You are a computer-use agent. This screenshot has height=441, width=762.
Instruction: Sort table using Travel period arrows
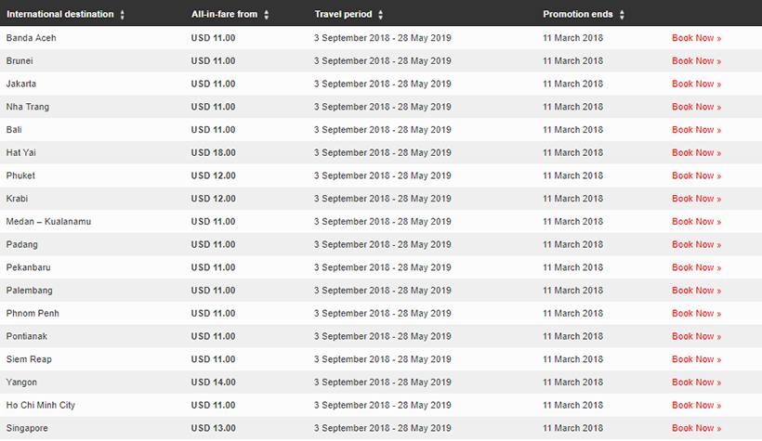click(x=380, y=15)
